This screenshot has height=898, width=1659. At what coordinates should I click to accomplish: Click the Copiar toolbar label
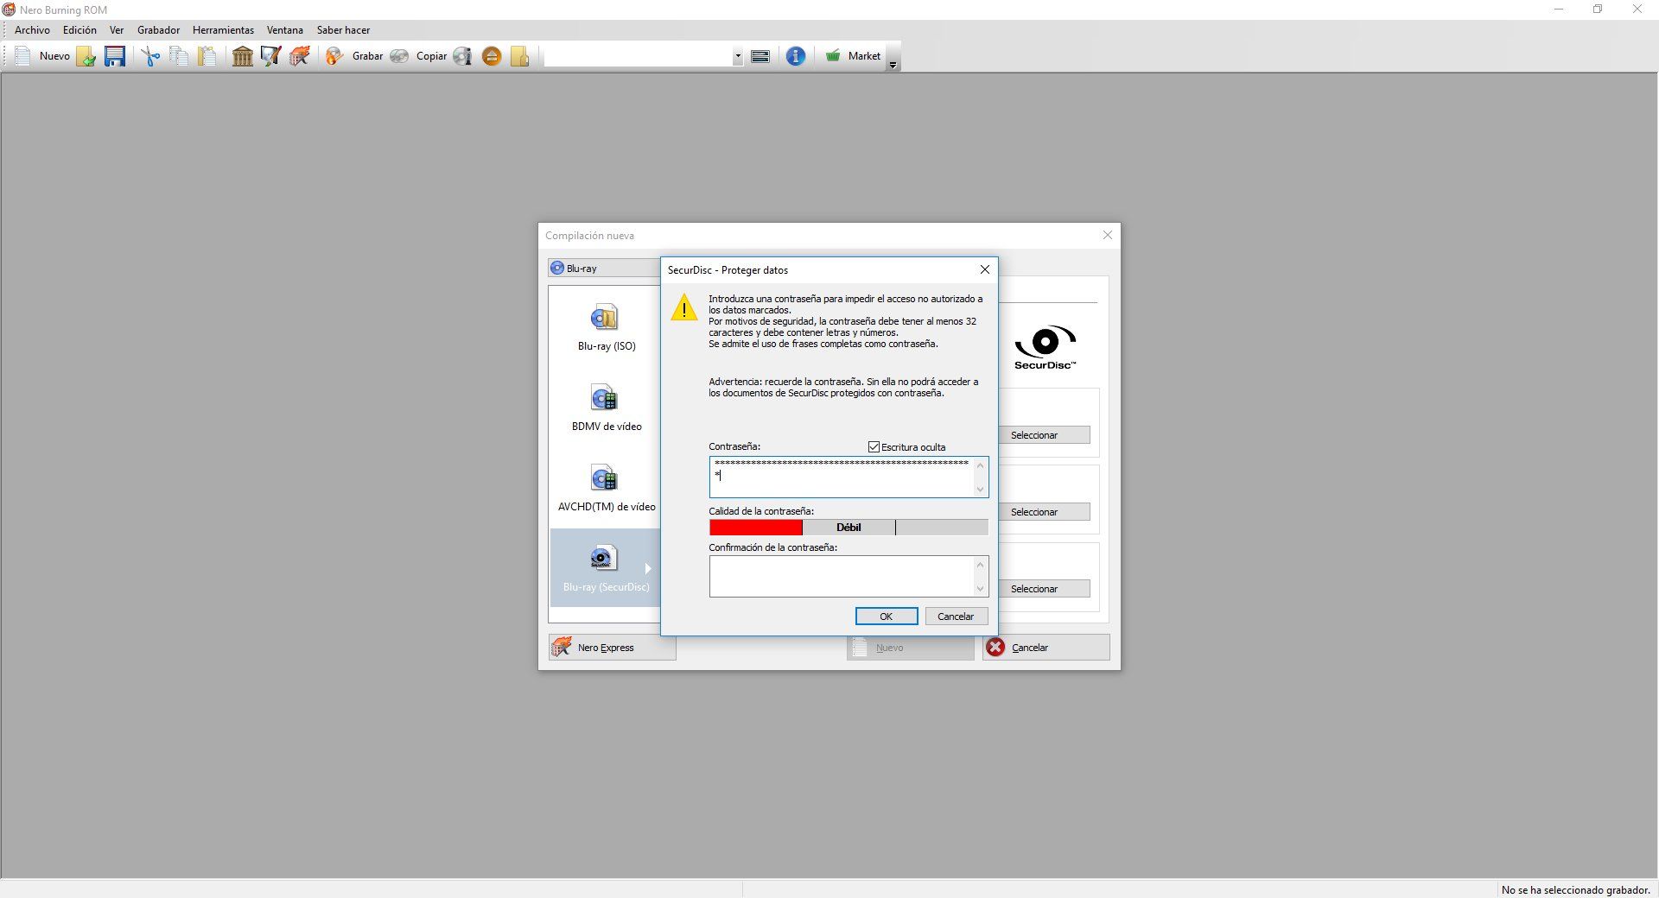[x=431, y=56]
